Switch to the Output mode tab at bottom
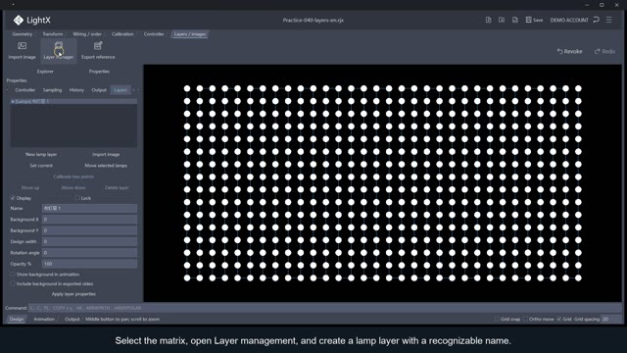The image size is (627, 353). [72, 319]
